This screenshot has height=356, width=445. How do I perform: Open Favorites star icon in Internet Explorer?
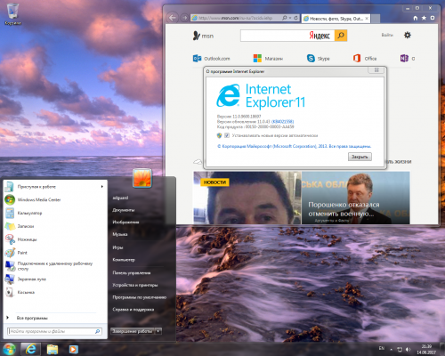tap(424, 18)
